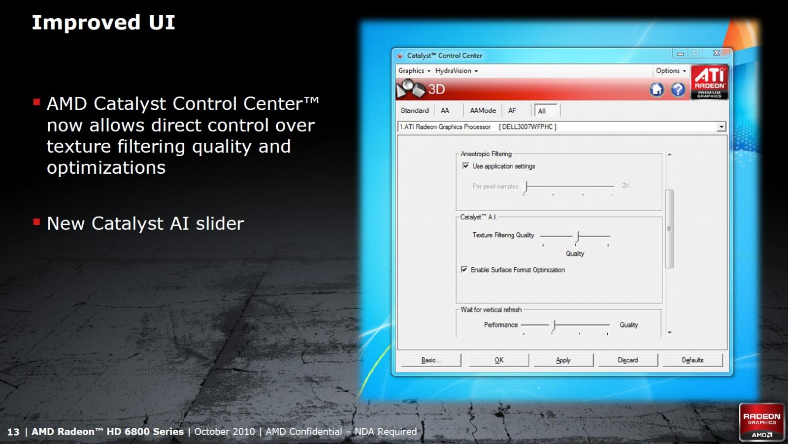Screen dimensions: 788x444
Task: Click the scrollbar up arrow in settings panel
Action: [669, 155]
